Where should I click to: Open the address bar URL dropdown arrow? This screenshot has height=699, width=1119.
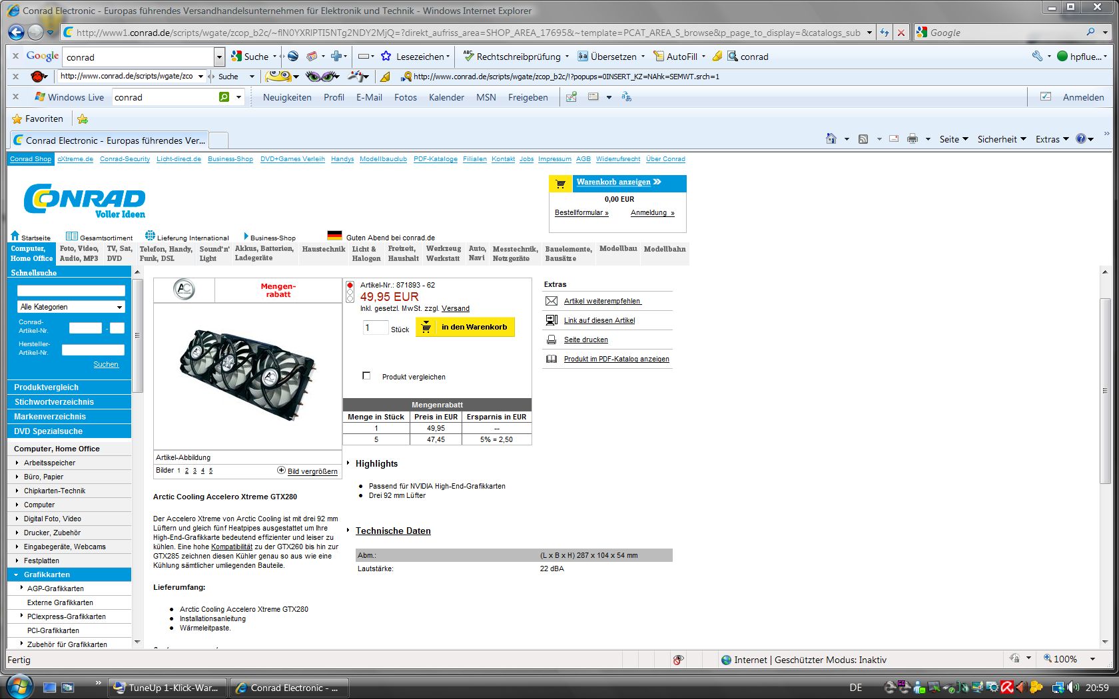869,32
